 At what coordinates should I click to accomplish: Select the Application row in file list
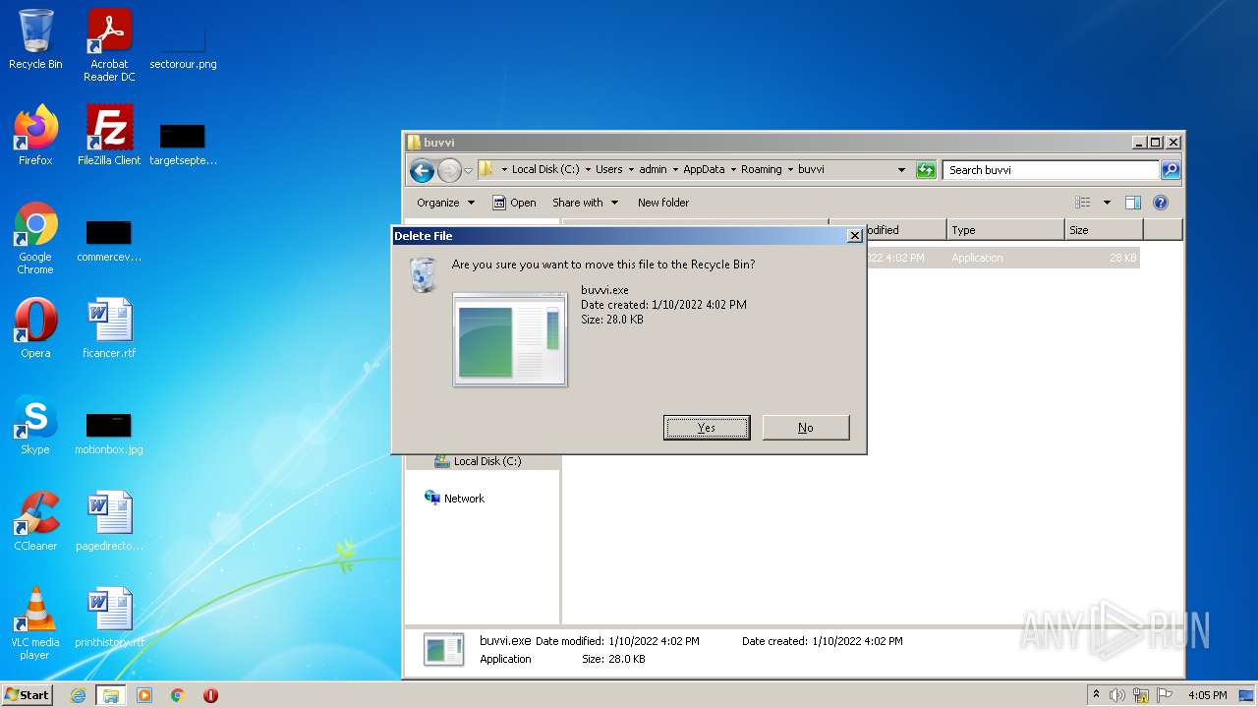click(1001, 258)
